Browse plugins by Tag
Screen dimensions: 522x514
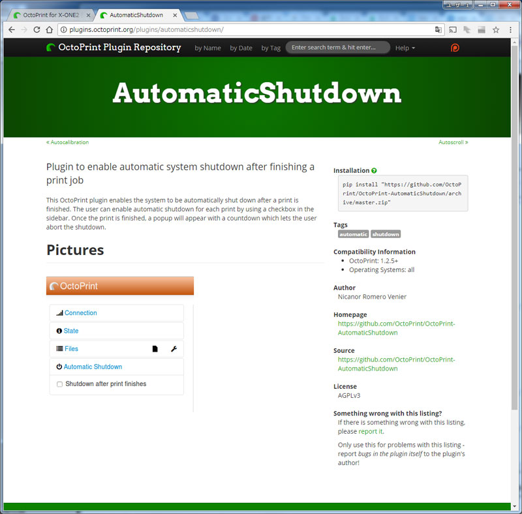pos(271,48)
